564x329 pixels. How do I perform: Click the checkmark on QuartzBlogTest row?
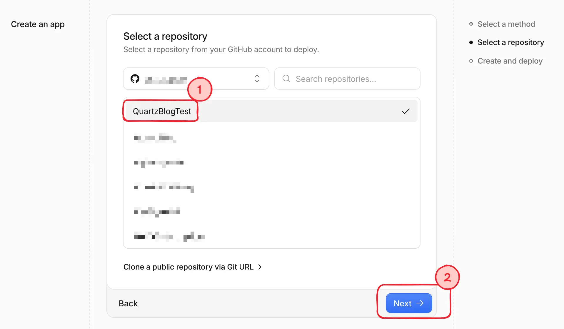(406, 111)
